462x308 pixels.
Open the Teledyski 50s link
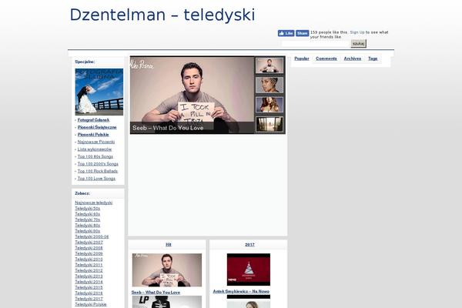coord(88,209)
